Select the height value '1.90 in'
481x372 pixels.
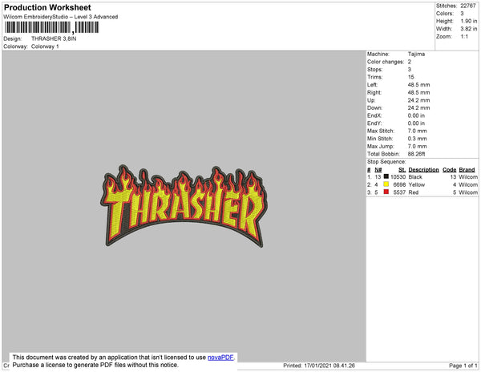469,21
